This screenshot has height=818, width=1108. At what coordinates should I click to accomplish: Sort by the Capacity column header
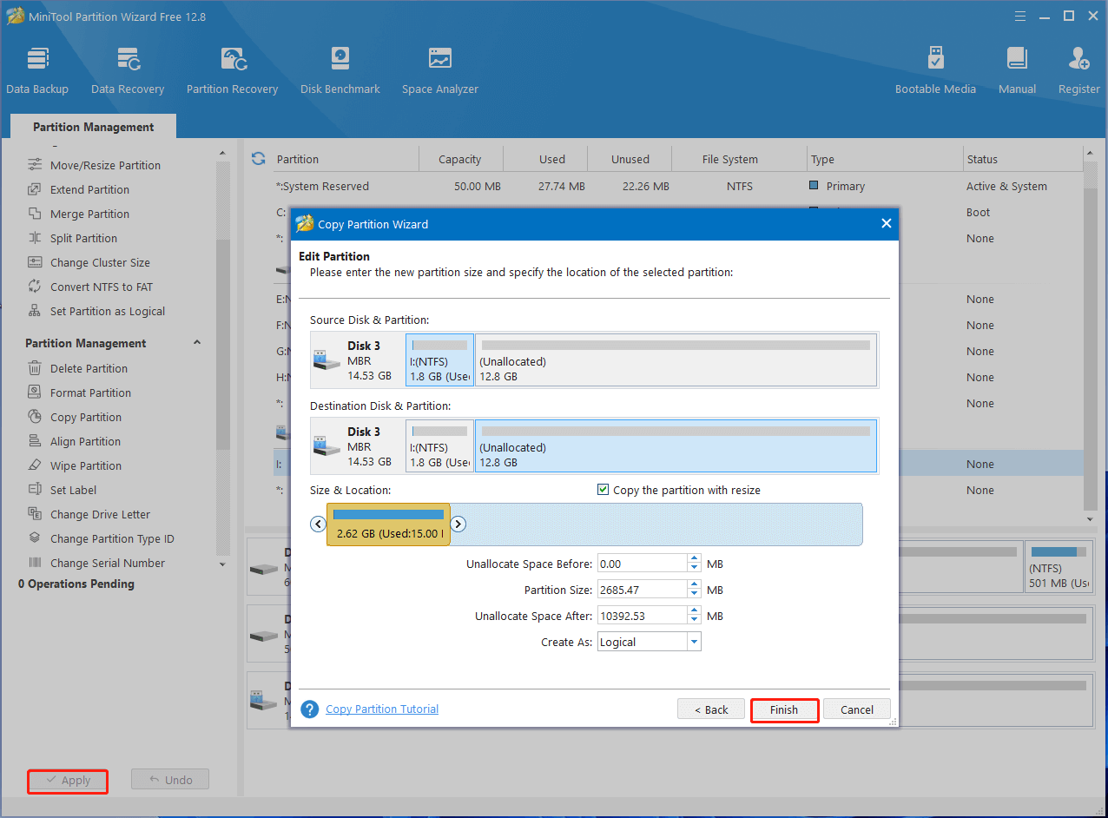click(460, 159)
